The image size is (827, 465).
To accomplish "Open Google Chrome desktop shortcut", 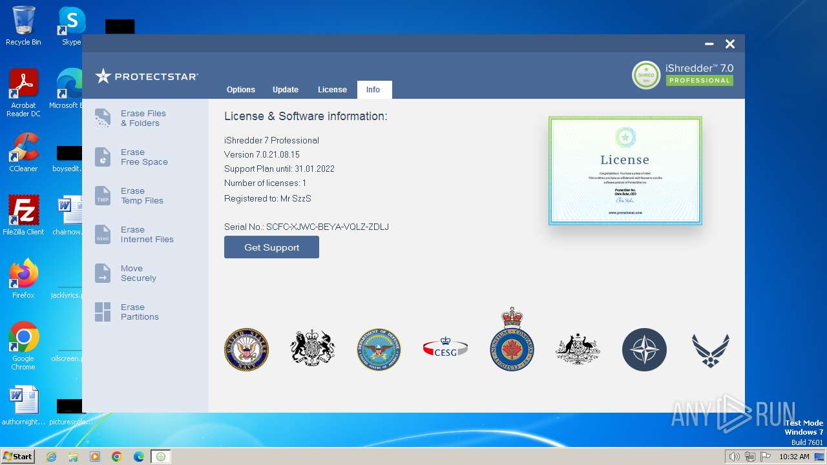I will pos(23,346).
